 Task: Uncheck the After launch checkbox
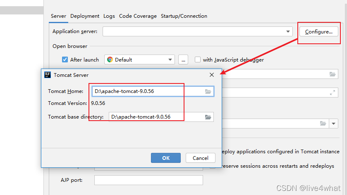tap(65, 59)
